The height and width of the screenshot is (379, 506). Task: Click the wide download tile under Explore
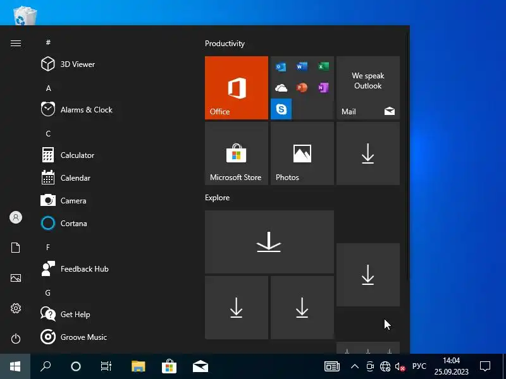point(269,242)
